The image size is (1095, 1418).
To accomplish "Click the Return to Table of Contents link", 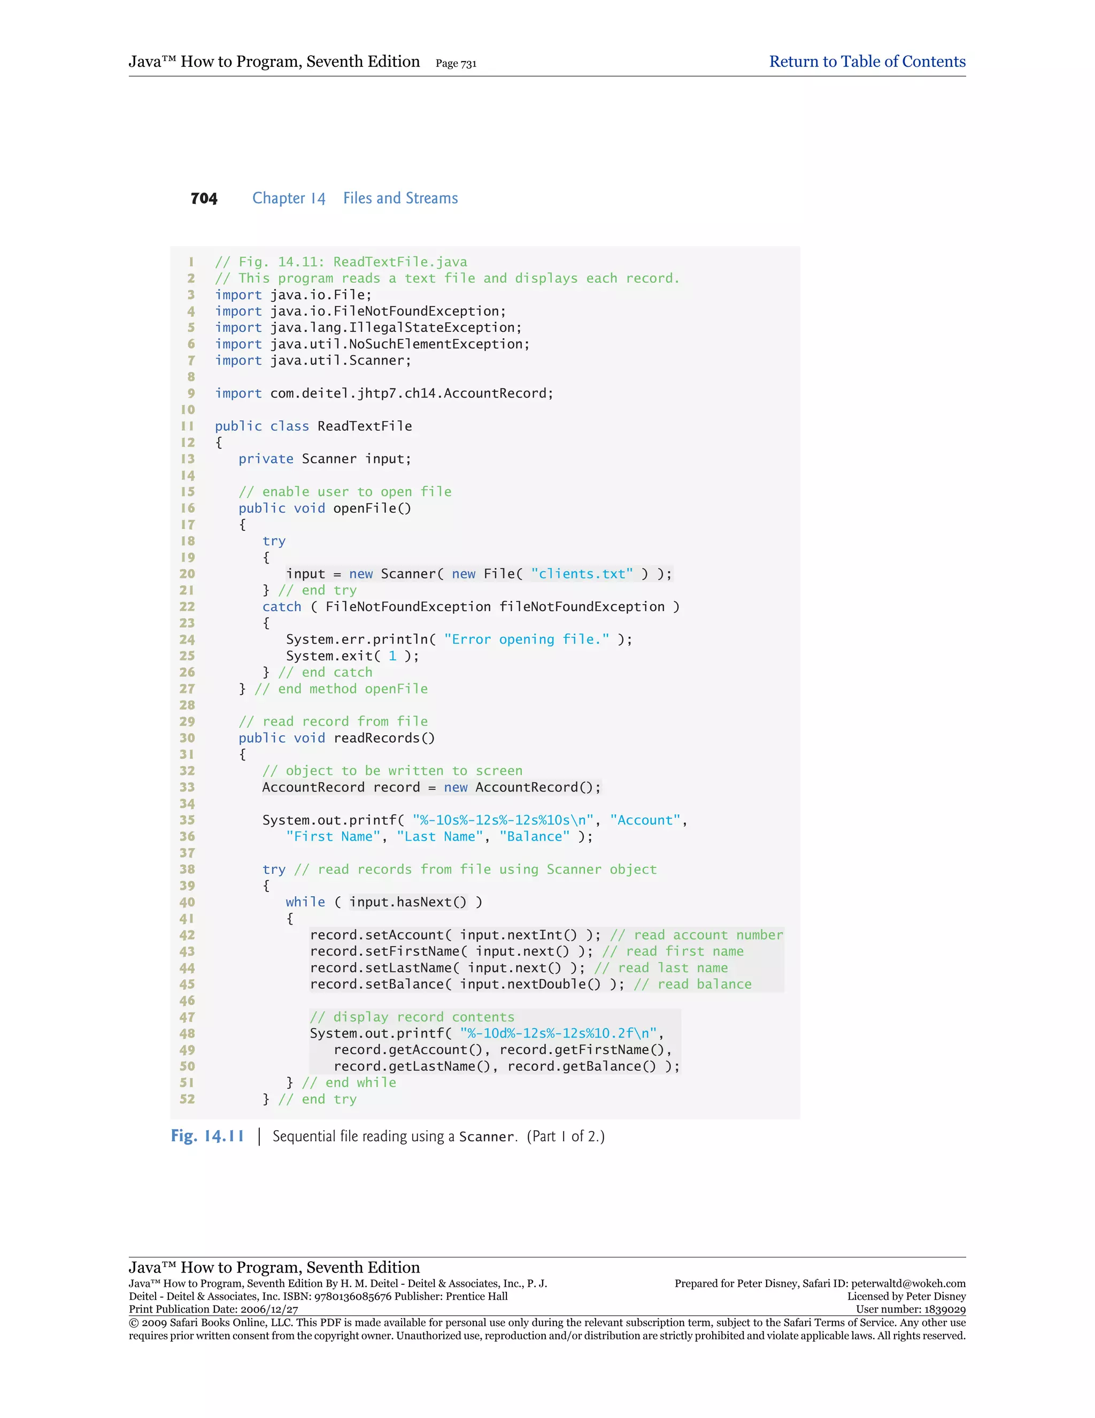I will click(x=867, y=62).
